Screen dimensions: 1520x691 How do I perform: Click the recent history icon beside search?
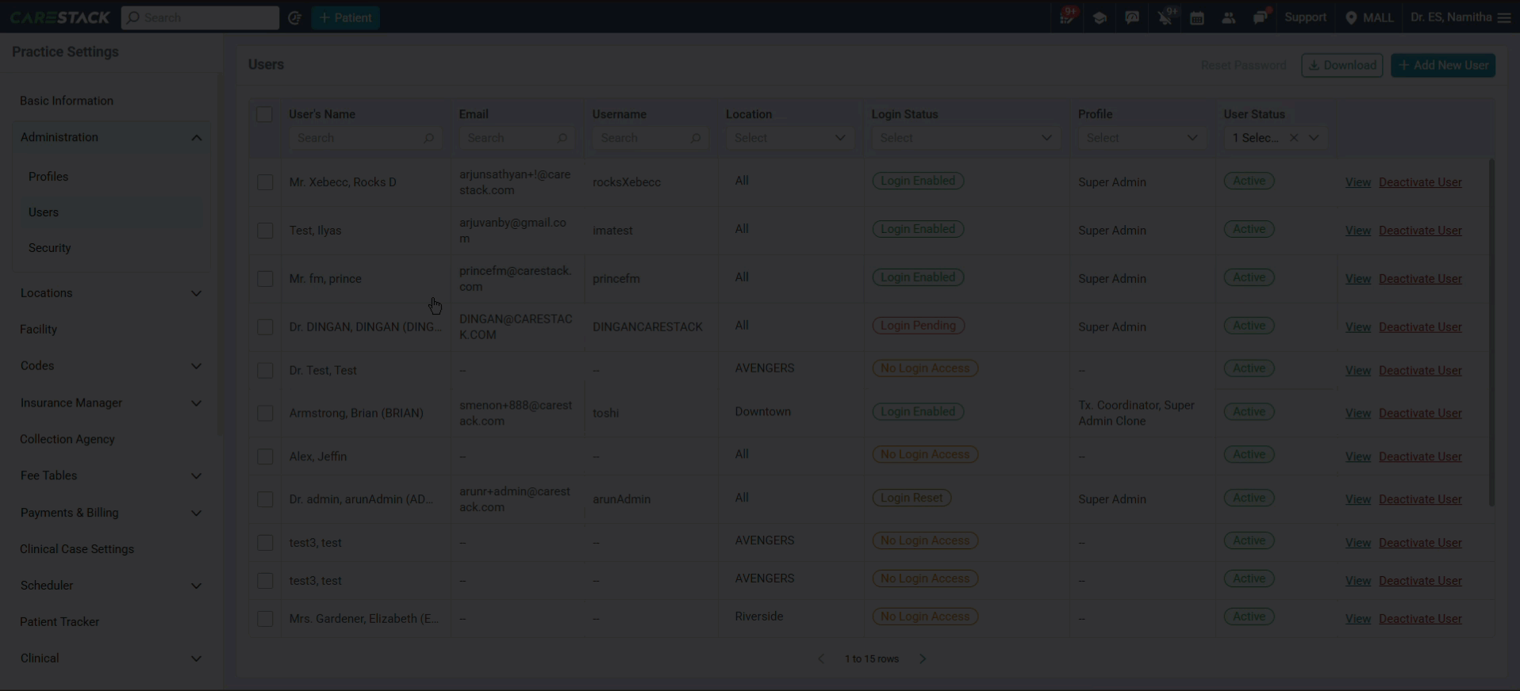pos(294,17)
